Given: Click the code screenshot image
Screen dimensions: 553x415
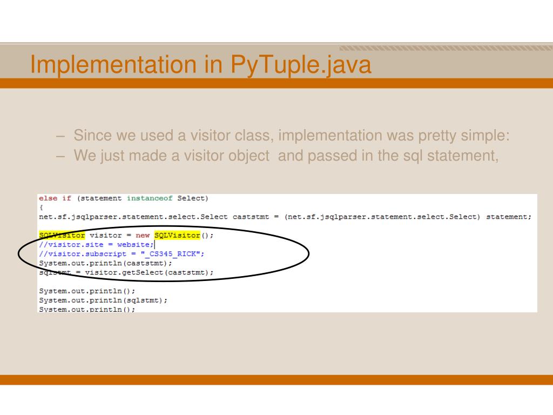Looking at the screenshot, I should coord(287,253).
